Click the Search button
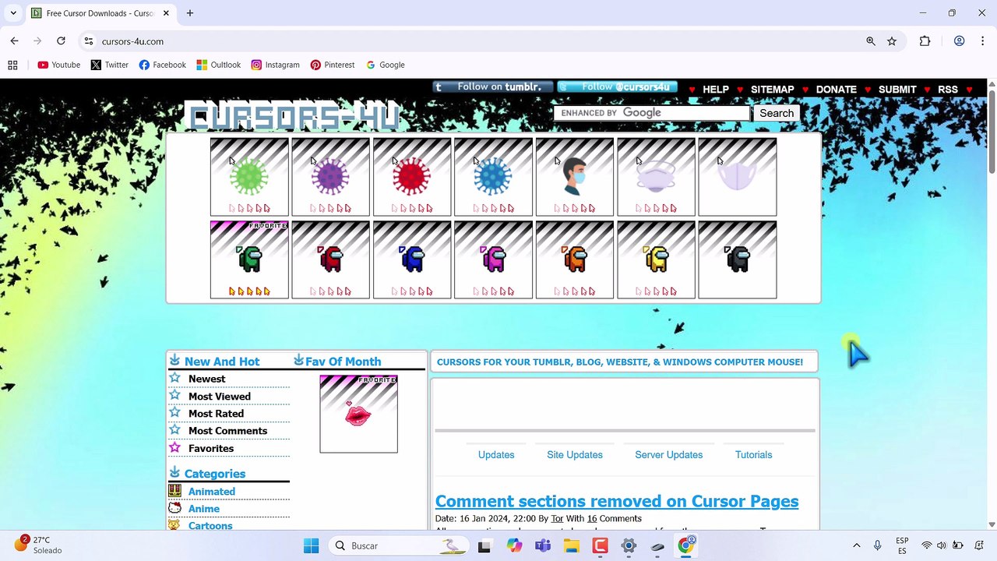The height and width of the screenshot is (561, 997). [x=777, y=113]
